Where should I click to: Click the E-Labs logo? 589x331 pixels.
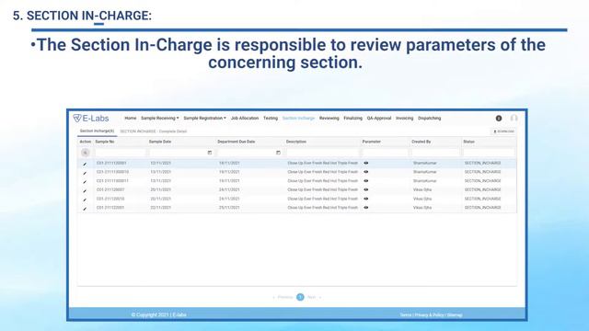tap(91, 119)
